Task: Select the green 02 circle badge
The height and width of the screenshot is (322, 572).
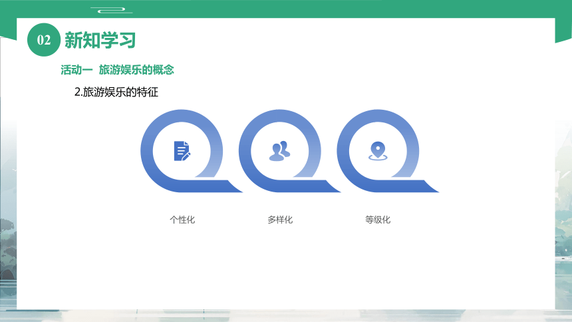Action: pos(44,40)
